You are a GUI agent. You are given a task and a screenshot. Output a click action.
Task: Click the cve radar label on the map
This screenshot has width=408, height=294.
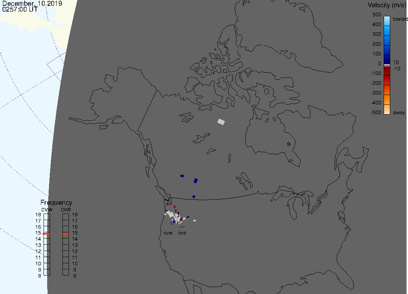coord(182,233)
